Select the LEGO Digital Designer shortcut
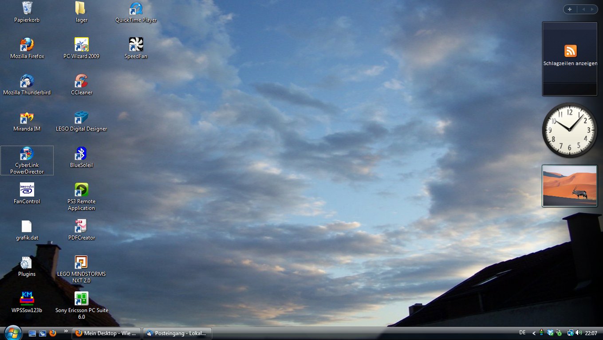 click(81, 117)
